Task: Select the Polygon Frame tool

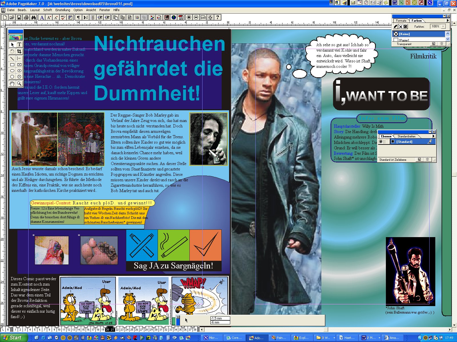Action: [x=19, y=77]
